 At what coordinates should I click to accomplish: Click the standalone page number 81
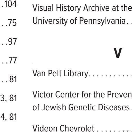[x=13, y=79]
